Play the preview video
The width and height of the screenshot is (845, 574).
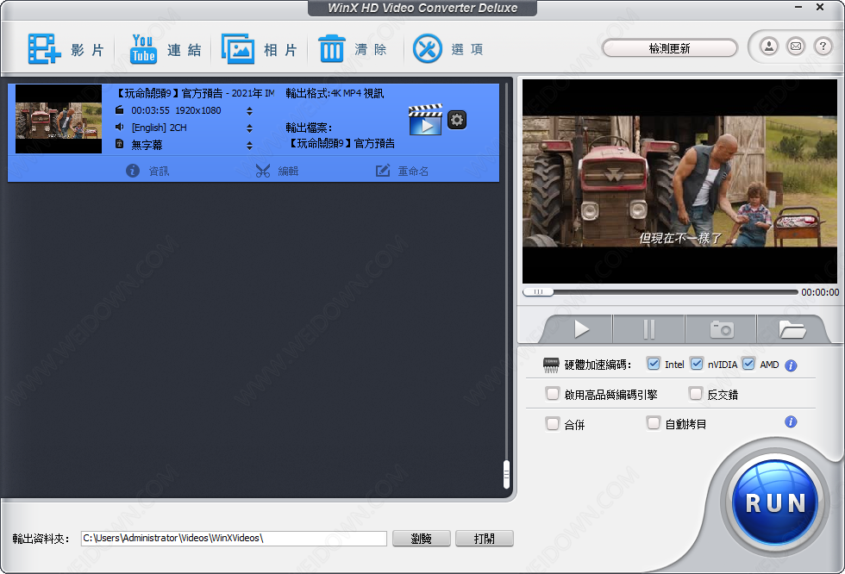581,329
